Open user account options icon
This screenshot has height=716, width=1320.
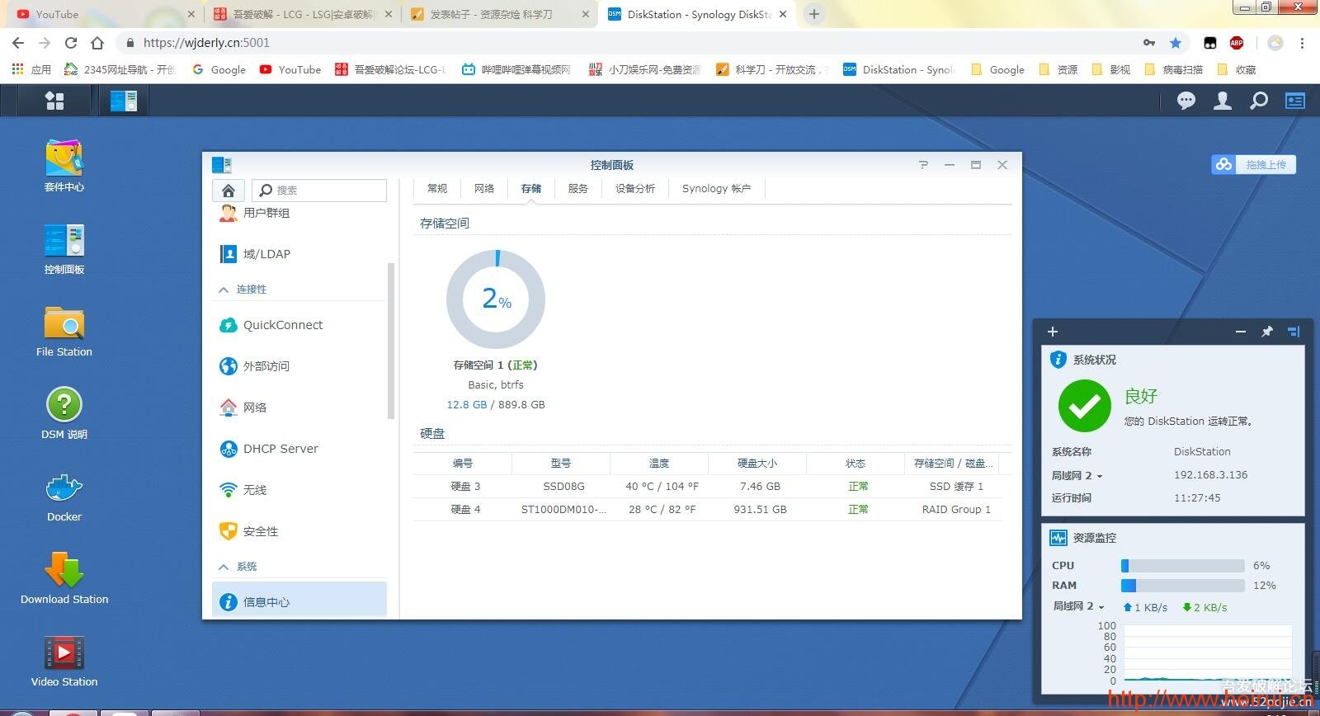coord(1223,101)
